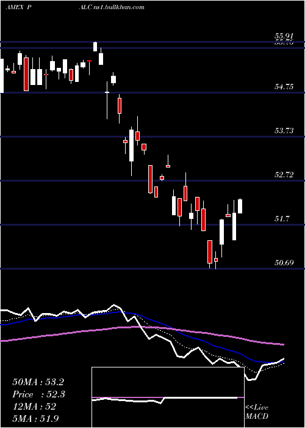Click the 54.75 price level label
This screenshot has height=428, width=305.
(284, 87)
